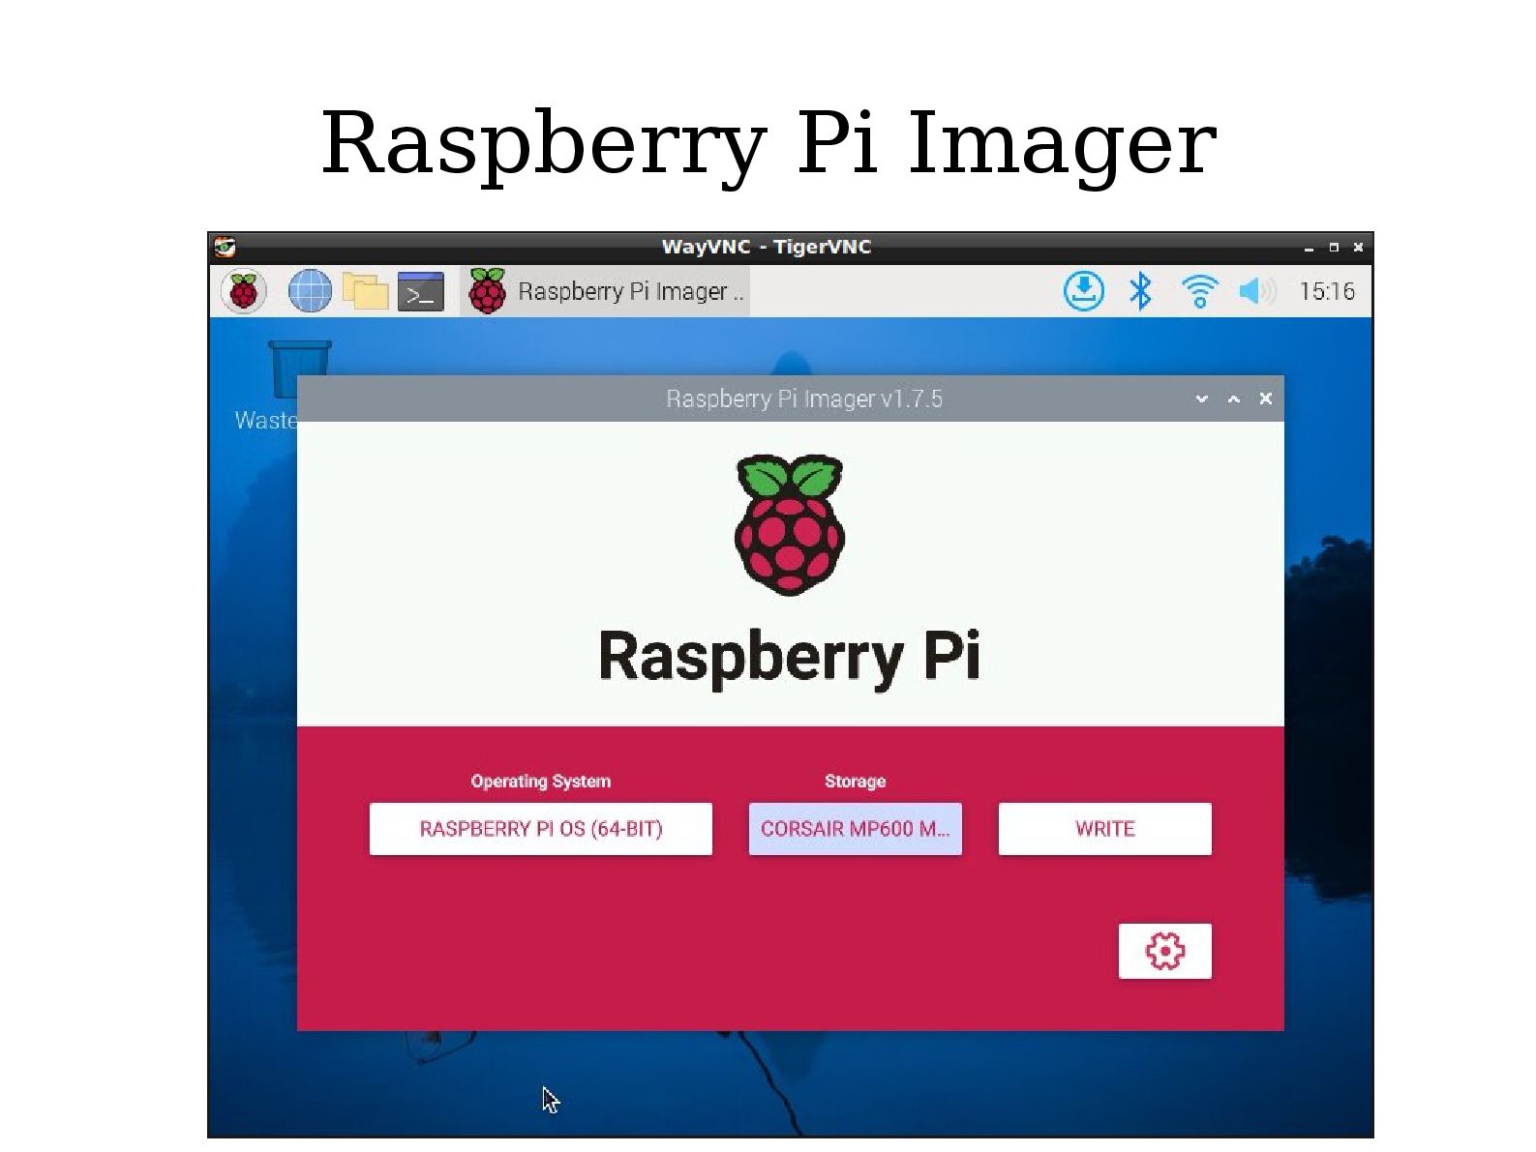The image size is (1536, 1152).
Task: Open the Bluetooth tray menu
Action: [1140, 291]
